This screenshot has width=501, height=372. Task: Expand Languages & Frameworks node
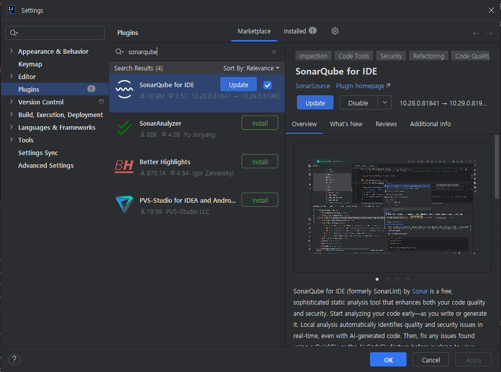point(12,127)
